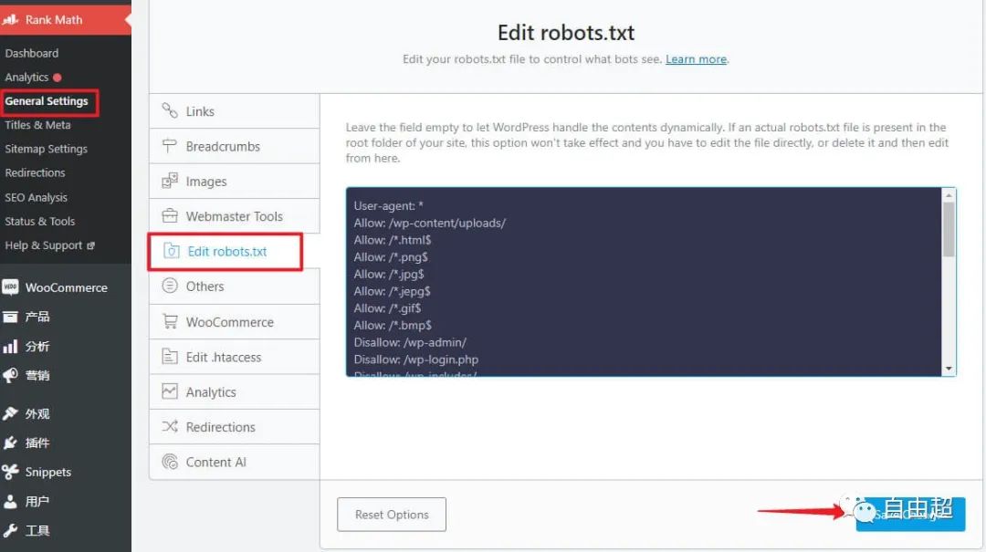Click the Reset Options button
This screenshot has height=552, width=986.
pos(392,515)
